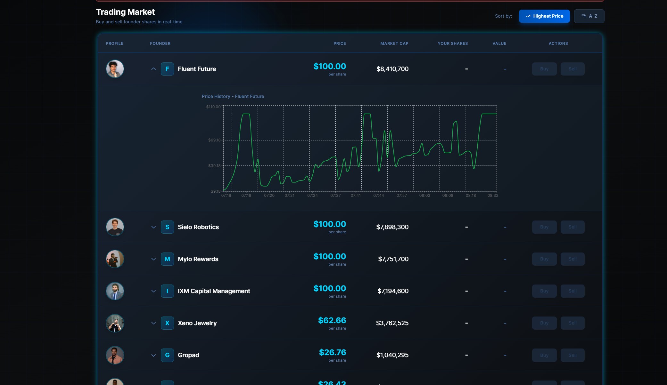Click the Mylo Rewards 'M' badge icon
The width and height of the screenshot is (667, 385).
tap(167, 259)
